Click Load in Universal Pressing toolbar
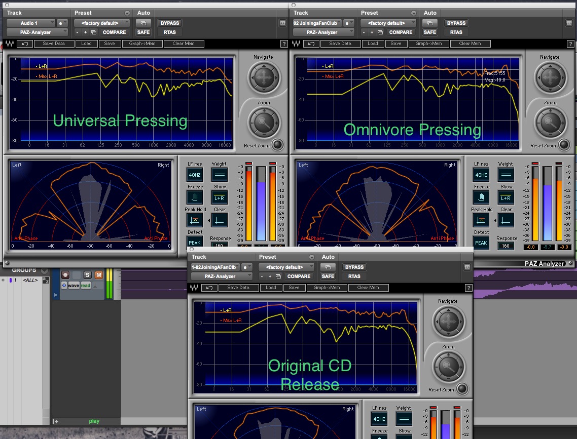 point(86,44)
